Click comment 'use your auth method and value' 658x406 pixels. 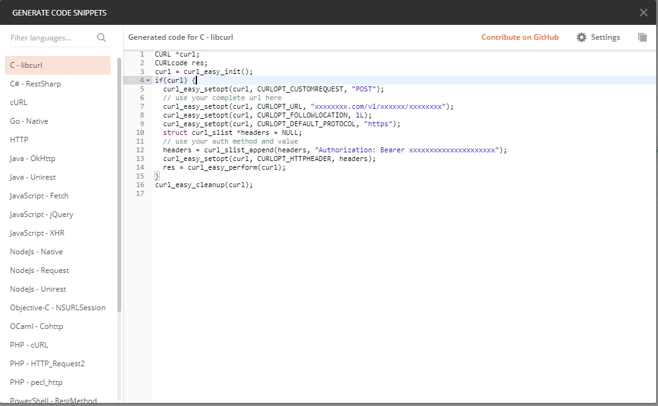click(x=231, y=142)
